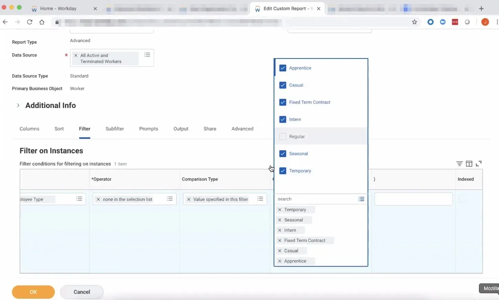Open Employee Type field prompt list icon
The height and width of the screenshot is (300, 499).
pyautogui.click(x=79, y=199)
